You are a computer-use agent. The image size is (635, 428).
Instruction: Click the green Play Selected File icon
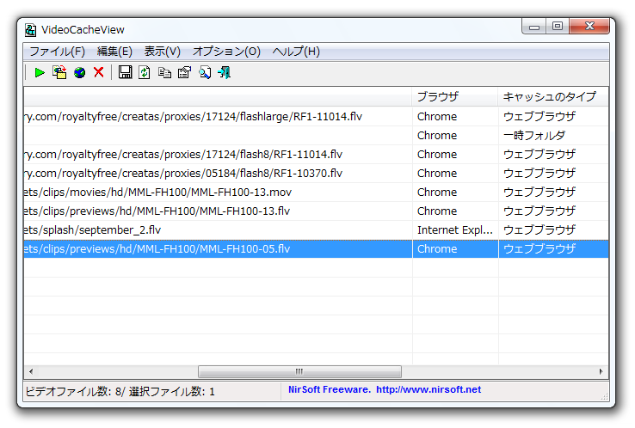(40, 73)
